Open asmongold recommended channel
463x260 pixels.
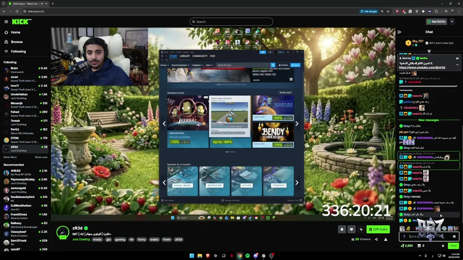pyautogui.click(x=25, y=190)
